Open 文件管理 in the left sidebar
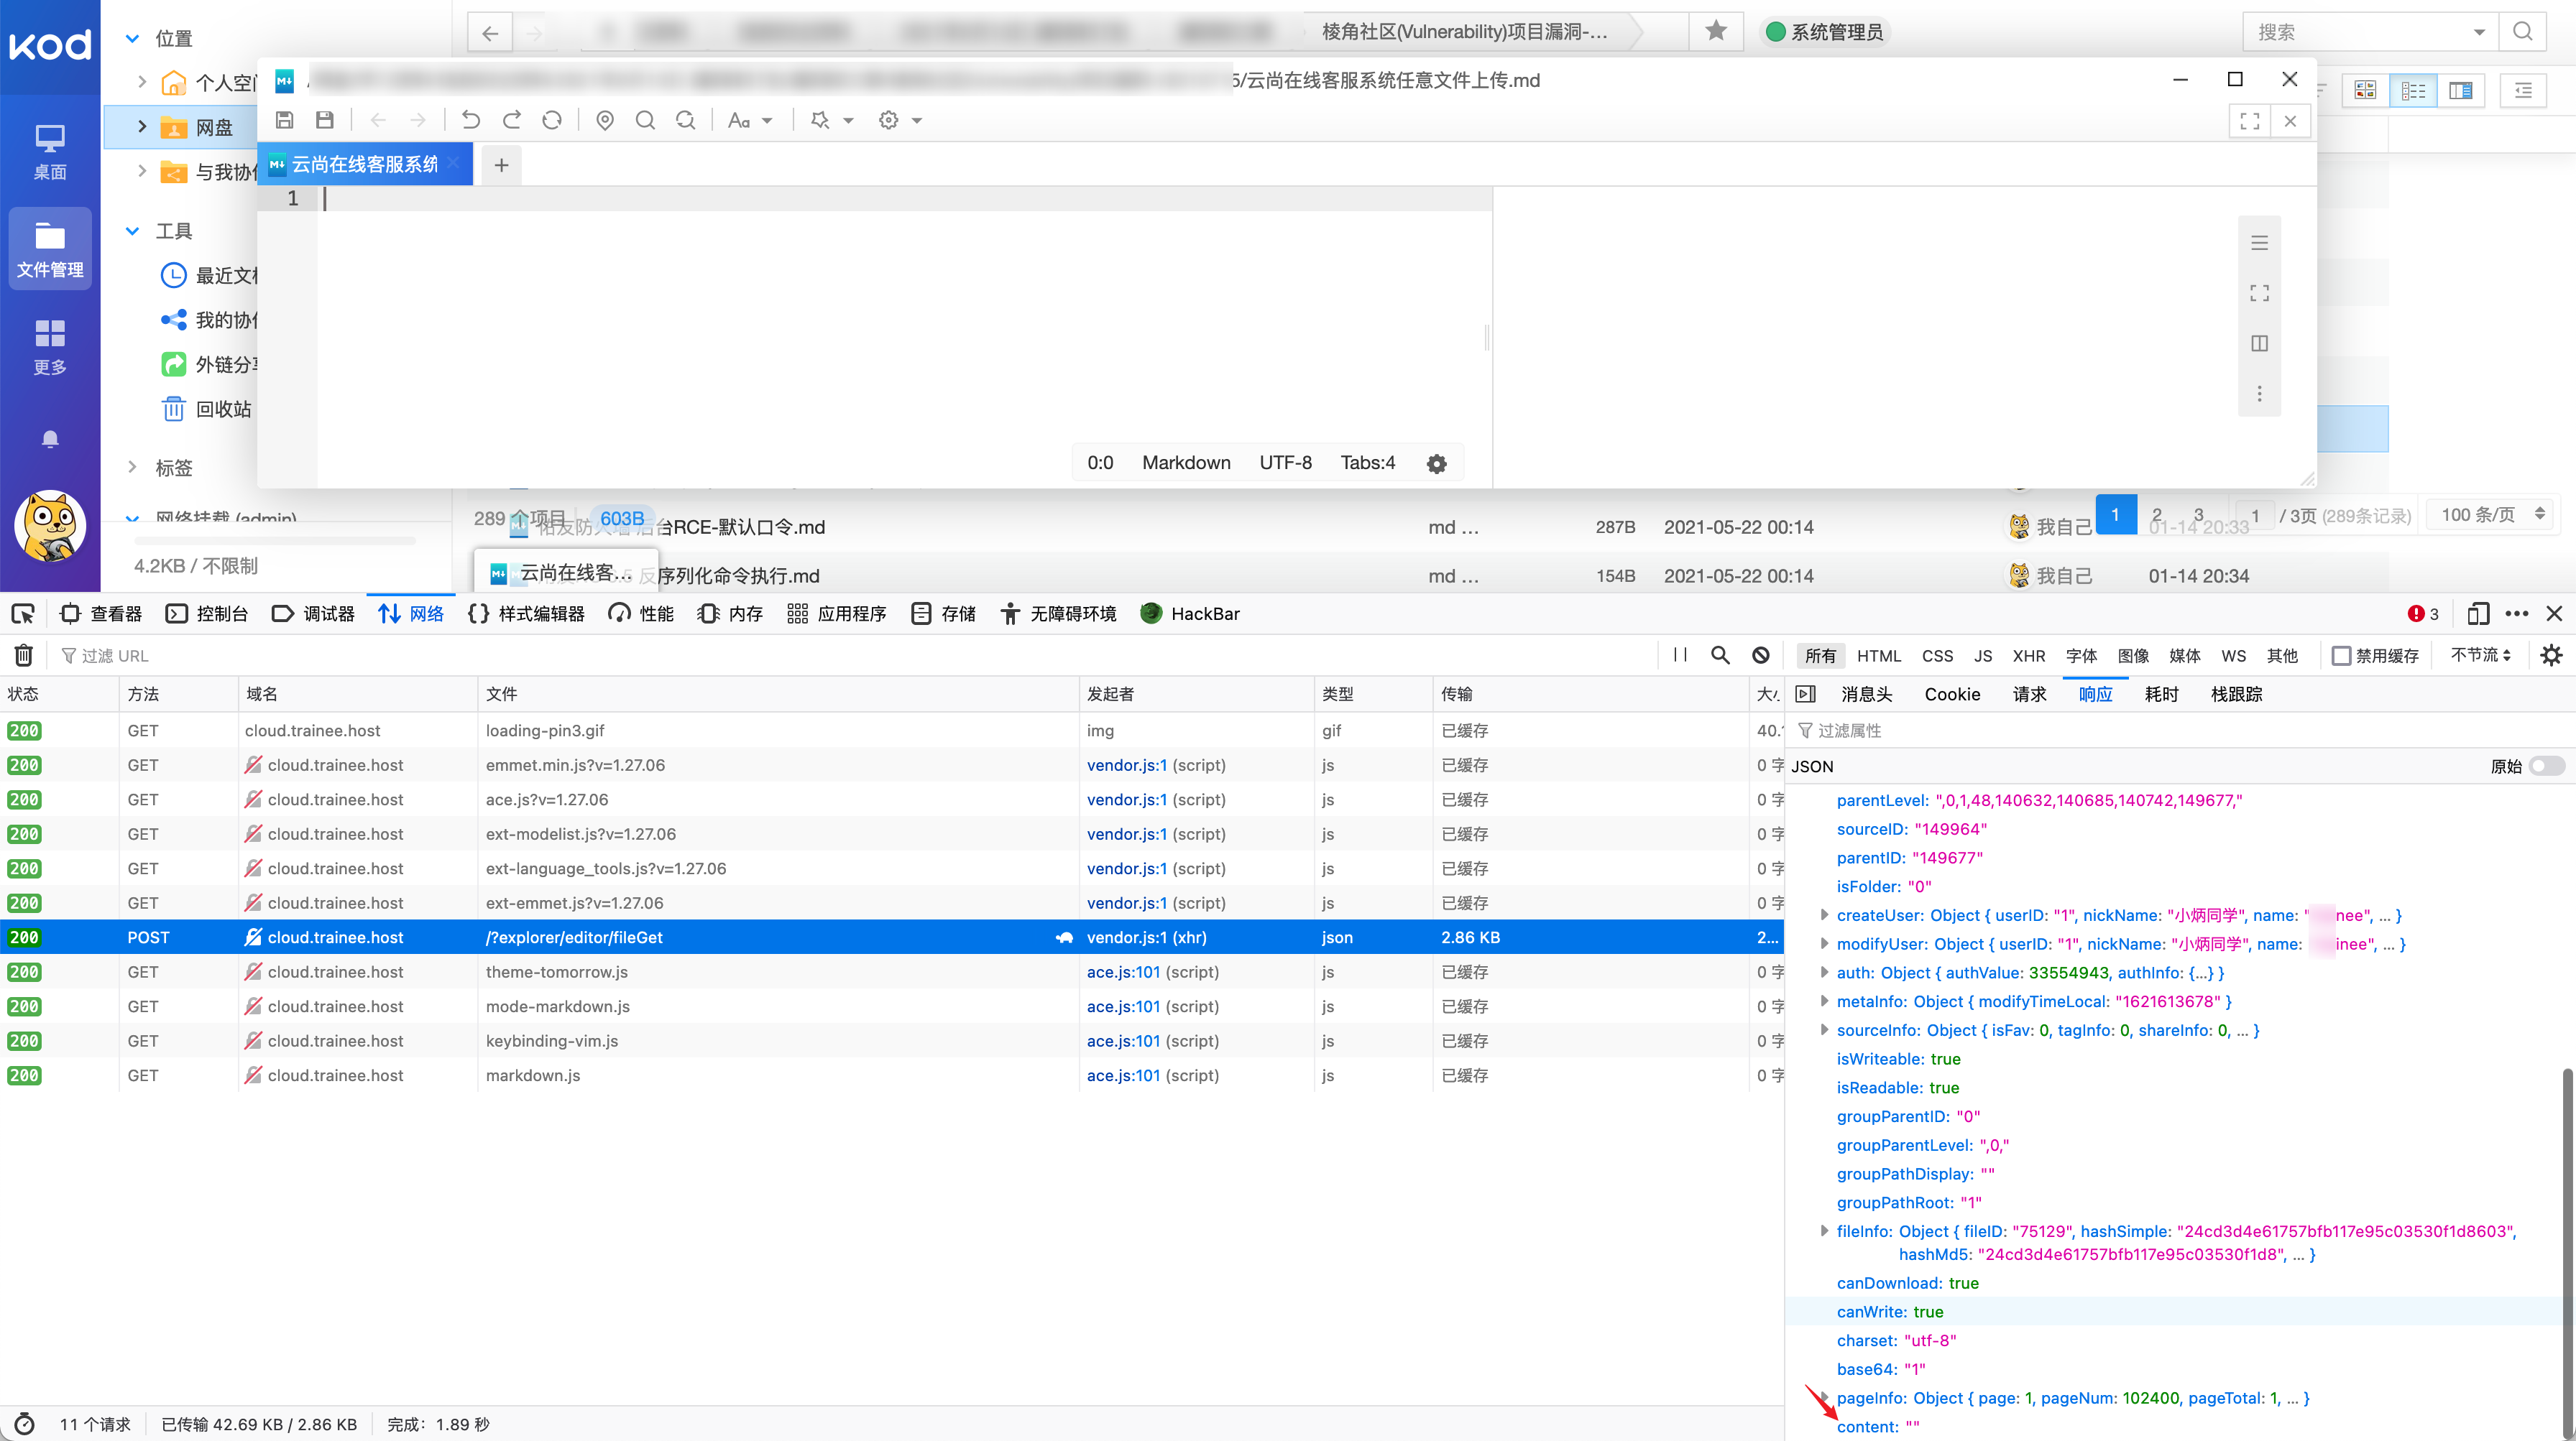2576x1441 pixels. click(50, 249)
